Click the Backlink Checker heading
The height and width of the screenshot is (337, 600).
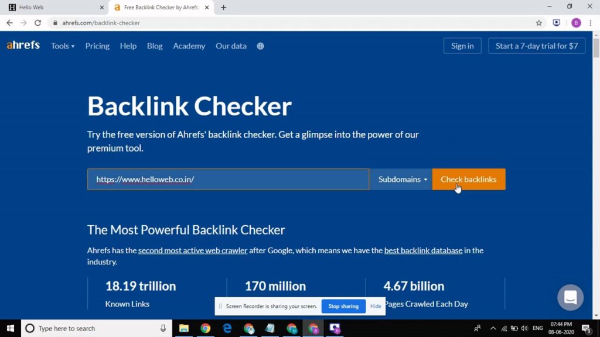click(x=189, y=106)
